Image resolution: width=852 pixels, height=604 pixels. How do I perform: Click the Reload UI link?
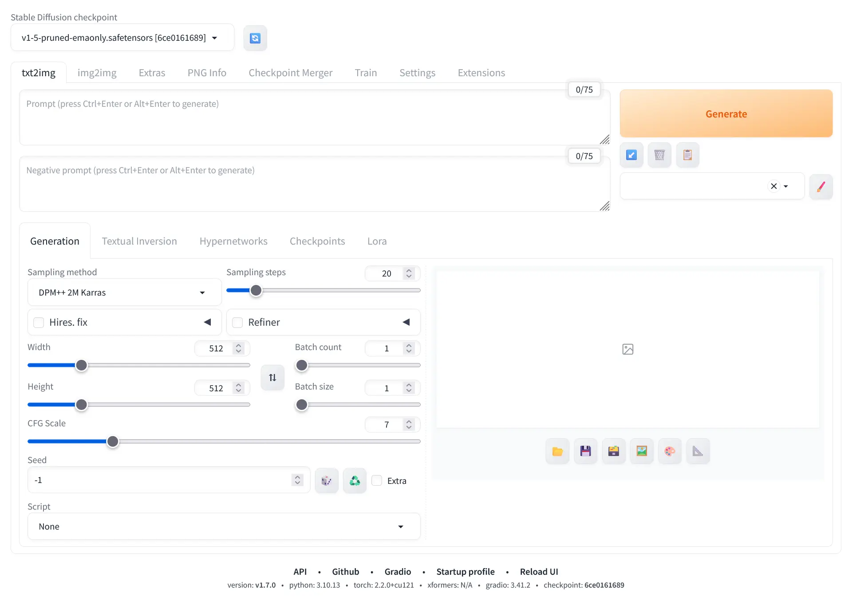[x=539, y=572]
